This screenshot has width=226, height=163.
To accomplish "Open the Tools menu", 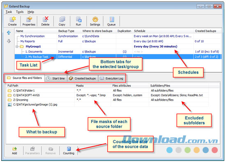I will [x=20, y=12].
